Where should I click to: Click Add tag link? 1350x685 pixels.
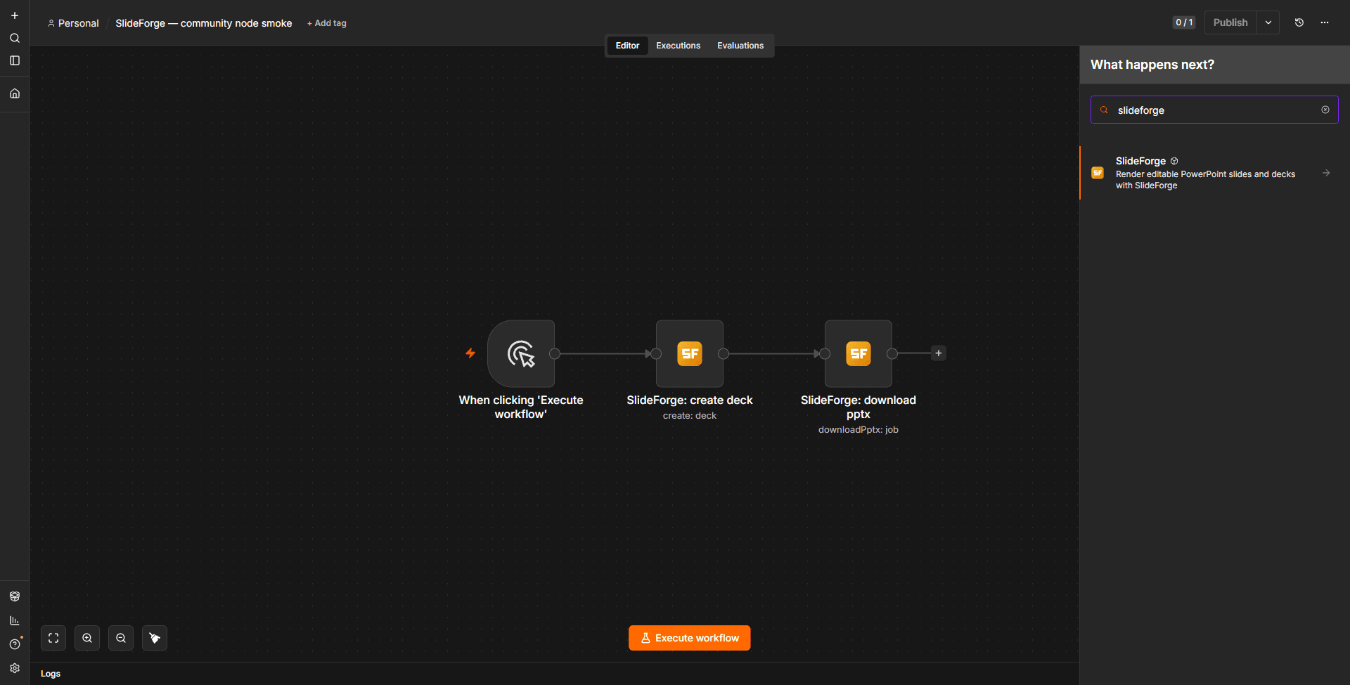327,23
